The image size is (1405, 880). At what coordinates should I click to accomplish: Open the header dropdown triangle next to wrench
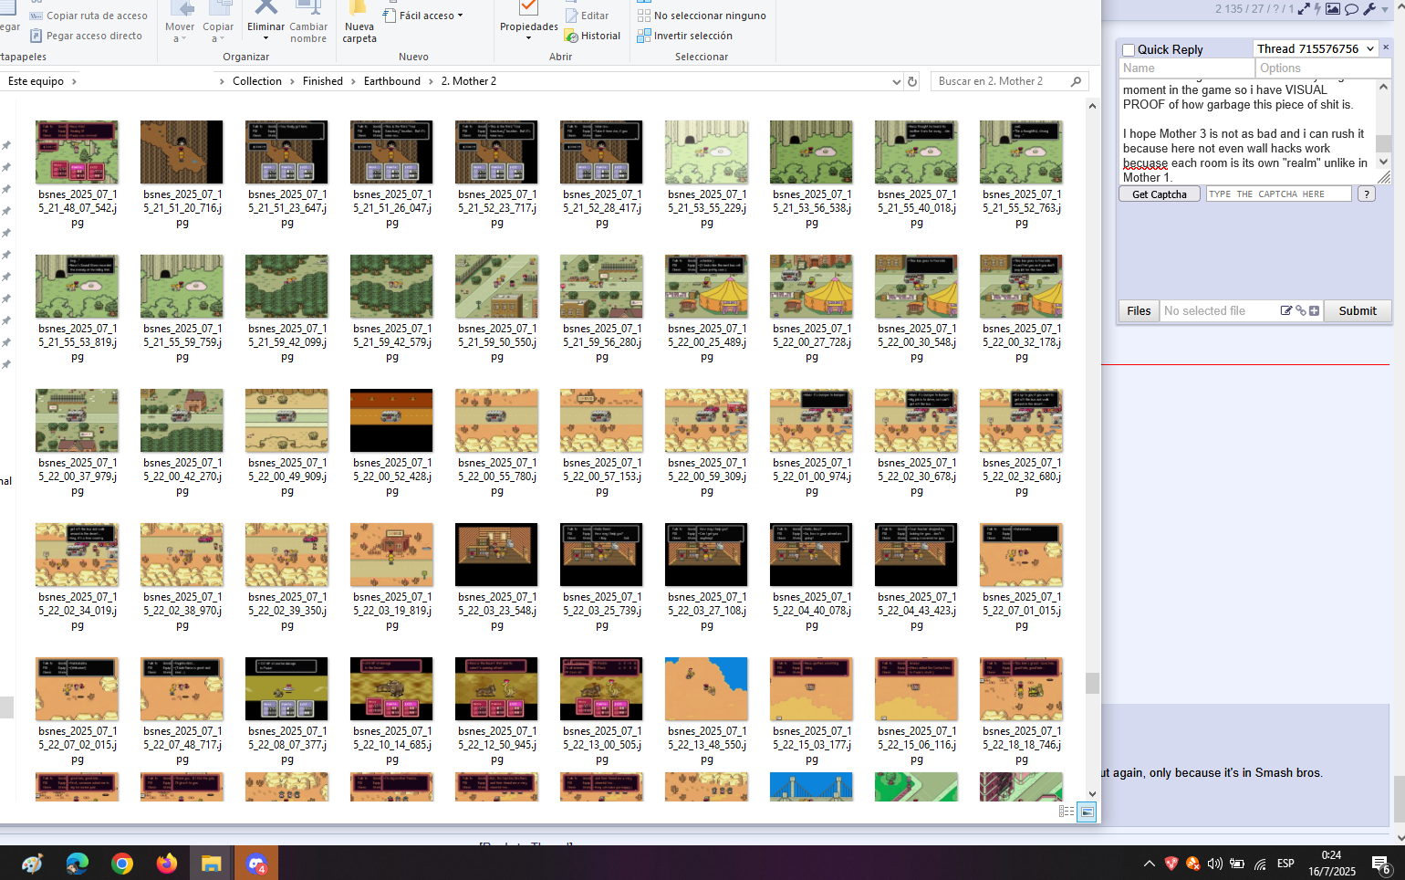click(1385, 9)
